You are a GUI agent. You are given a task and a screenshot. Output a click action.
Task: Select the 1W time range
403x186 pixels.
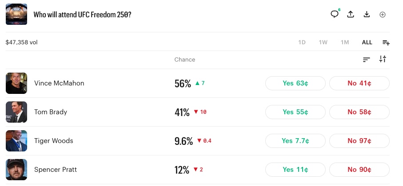pos(323,42)
